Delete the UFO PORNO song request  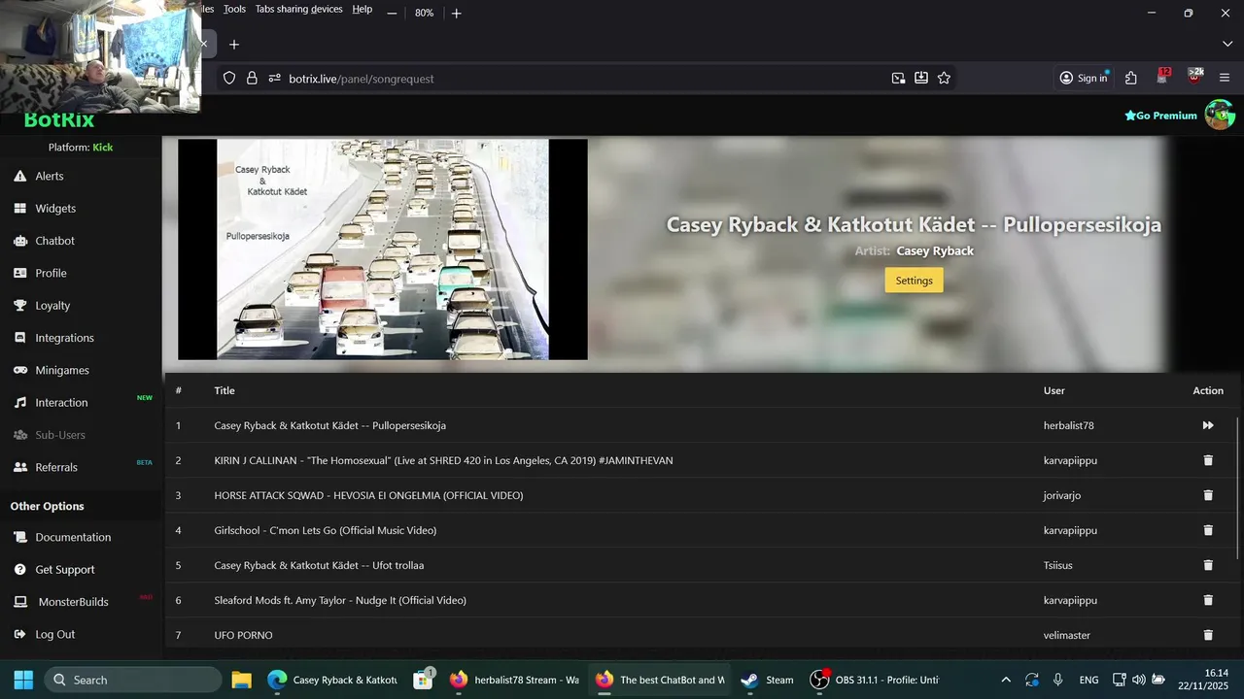(x=1208, y=635)
